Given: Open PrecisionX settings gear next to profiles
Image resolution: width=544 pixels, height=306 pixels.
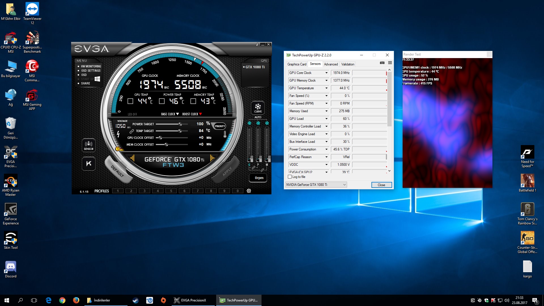Looking at the screenshot, I should [x=249, y=191].
